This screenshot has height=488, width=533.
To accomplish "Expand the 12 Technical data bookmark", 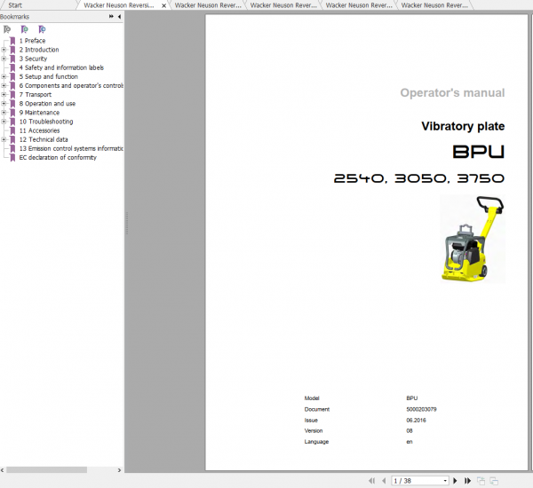I will coord(4,139).
